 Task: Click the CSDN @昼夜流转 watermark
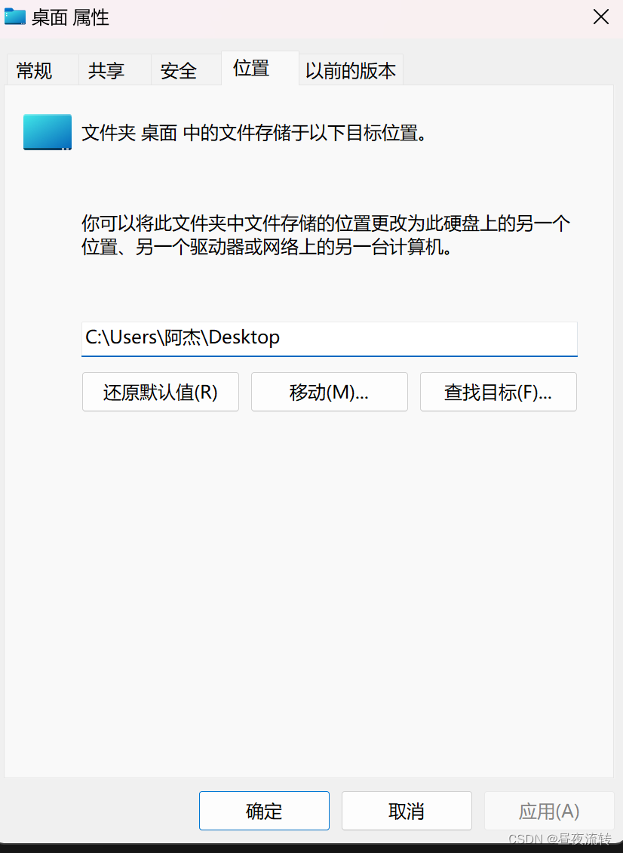pyautogui.click(x=560, y=839)
